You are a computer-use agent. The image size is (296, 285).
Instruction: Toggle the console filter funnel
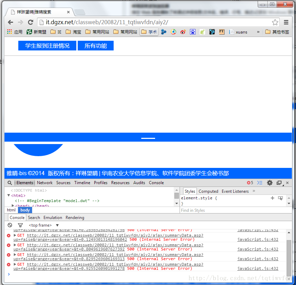[20, 225]
